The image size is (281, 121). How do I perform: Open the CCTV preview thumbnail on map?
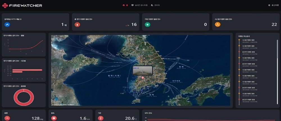tap(142, 70)
